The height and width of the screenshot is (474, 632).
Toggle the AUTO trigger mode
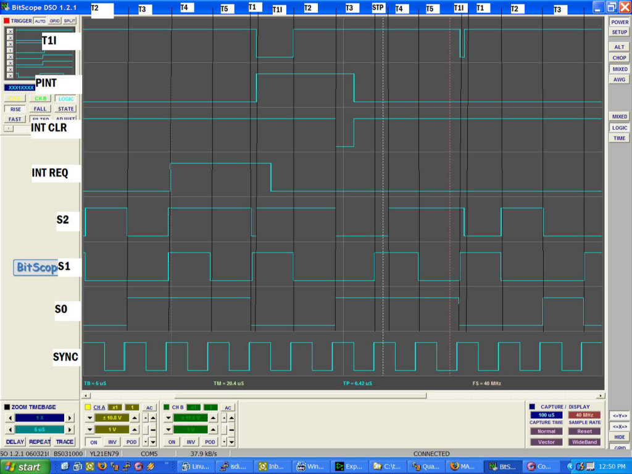(x=40, y=20)
